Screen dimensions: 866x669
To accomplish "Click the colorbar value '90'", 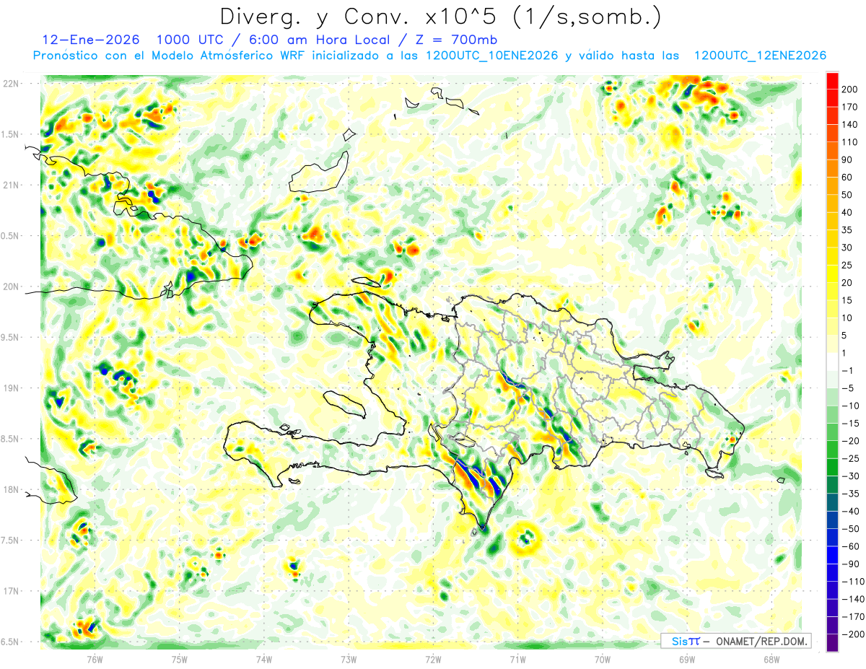I will point(847,159).
